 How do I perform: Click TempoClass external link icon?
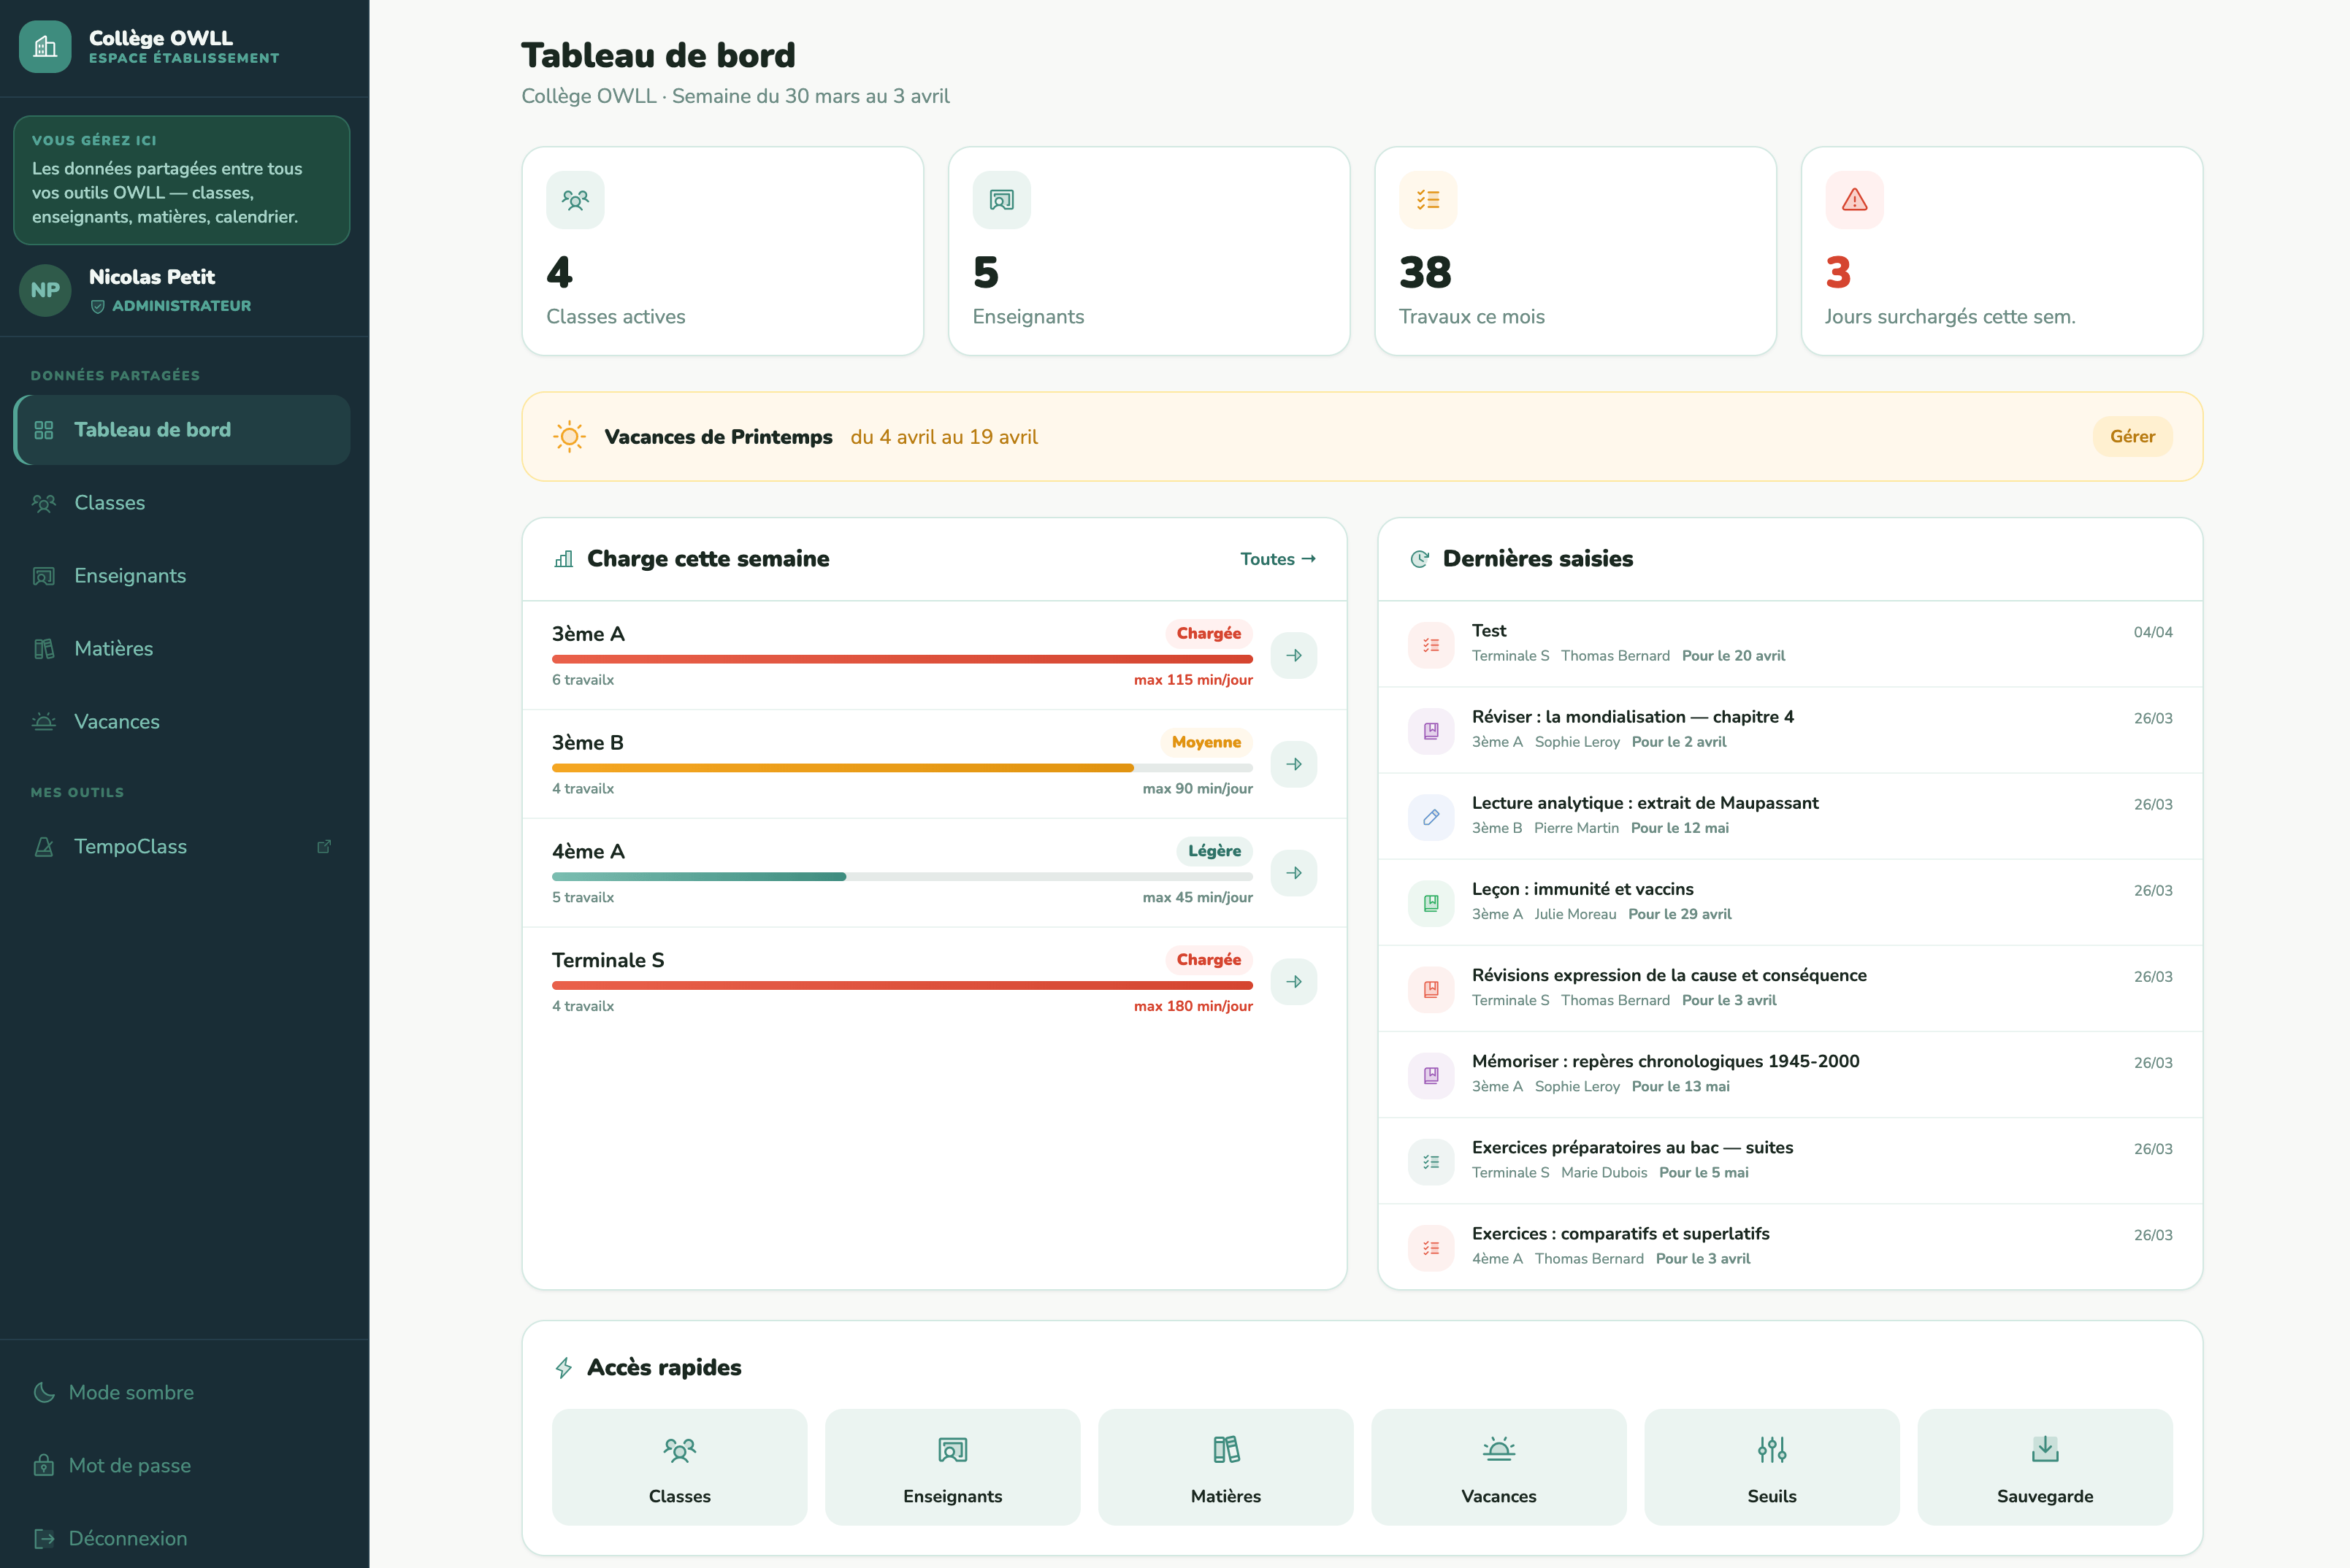tap(324, 847)
